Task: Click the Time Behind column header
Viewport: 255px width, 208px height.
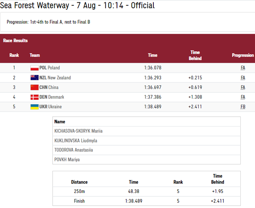Action: point(195,55)
